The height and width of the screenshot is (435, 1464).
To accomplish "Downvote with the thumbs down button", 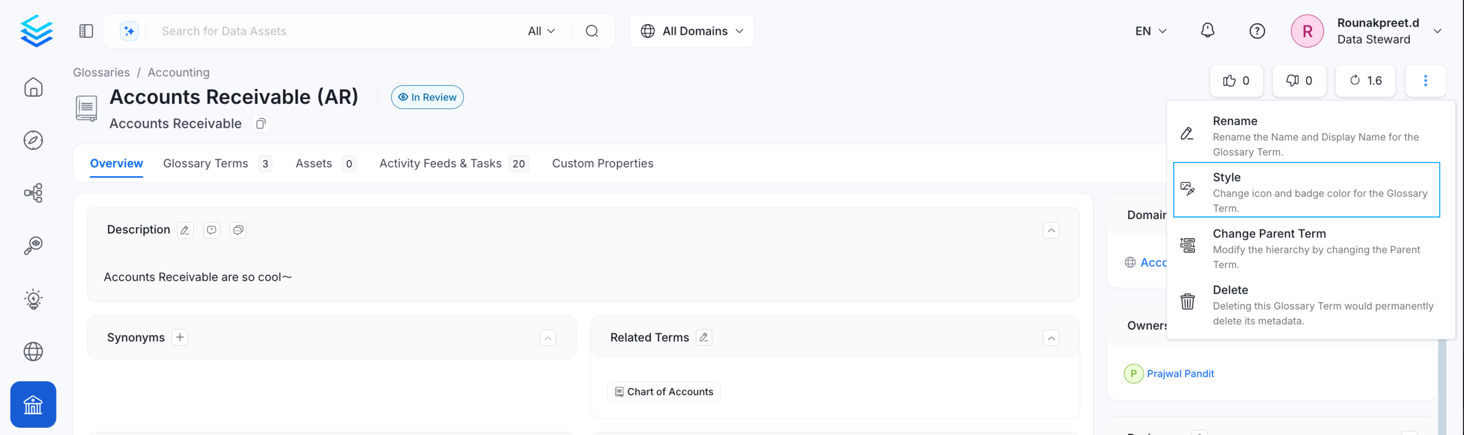I will [1299, 81].
